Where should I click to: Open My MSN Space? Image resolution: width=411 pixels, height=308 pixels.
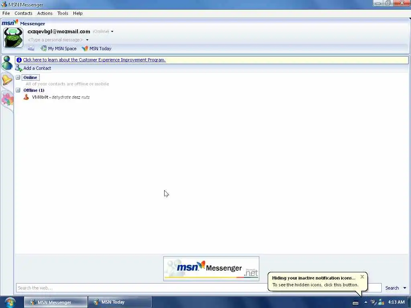[x=59, y=49]
